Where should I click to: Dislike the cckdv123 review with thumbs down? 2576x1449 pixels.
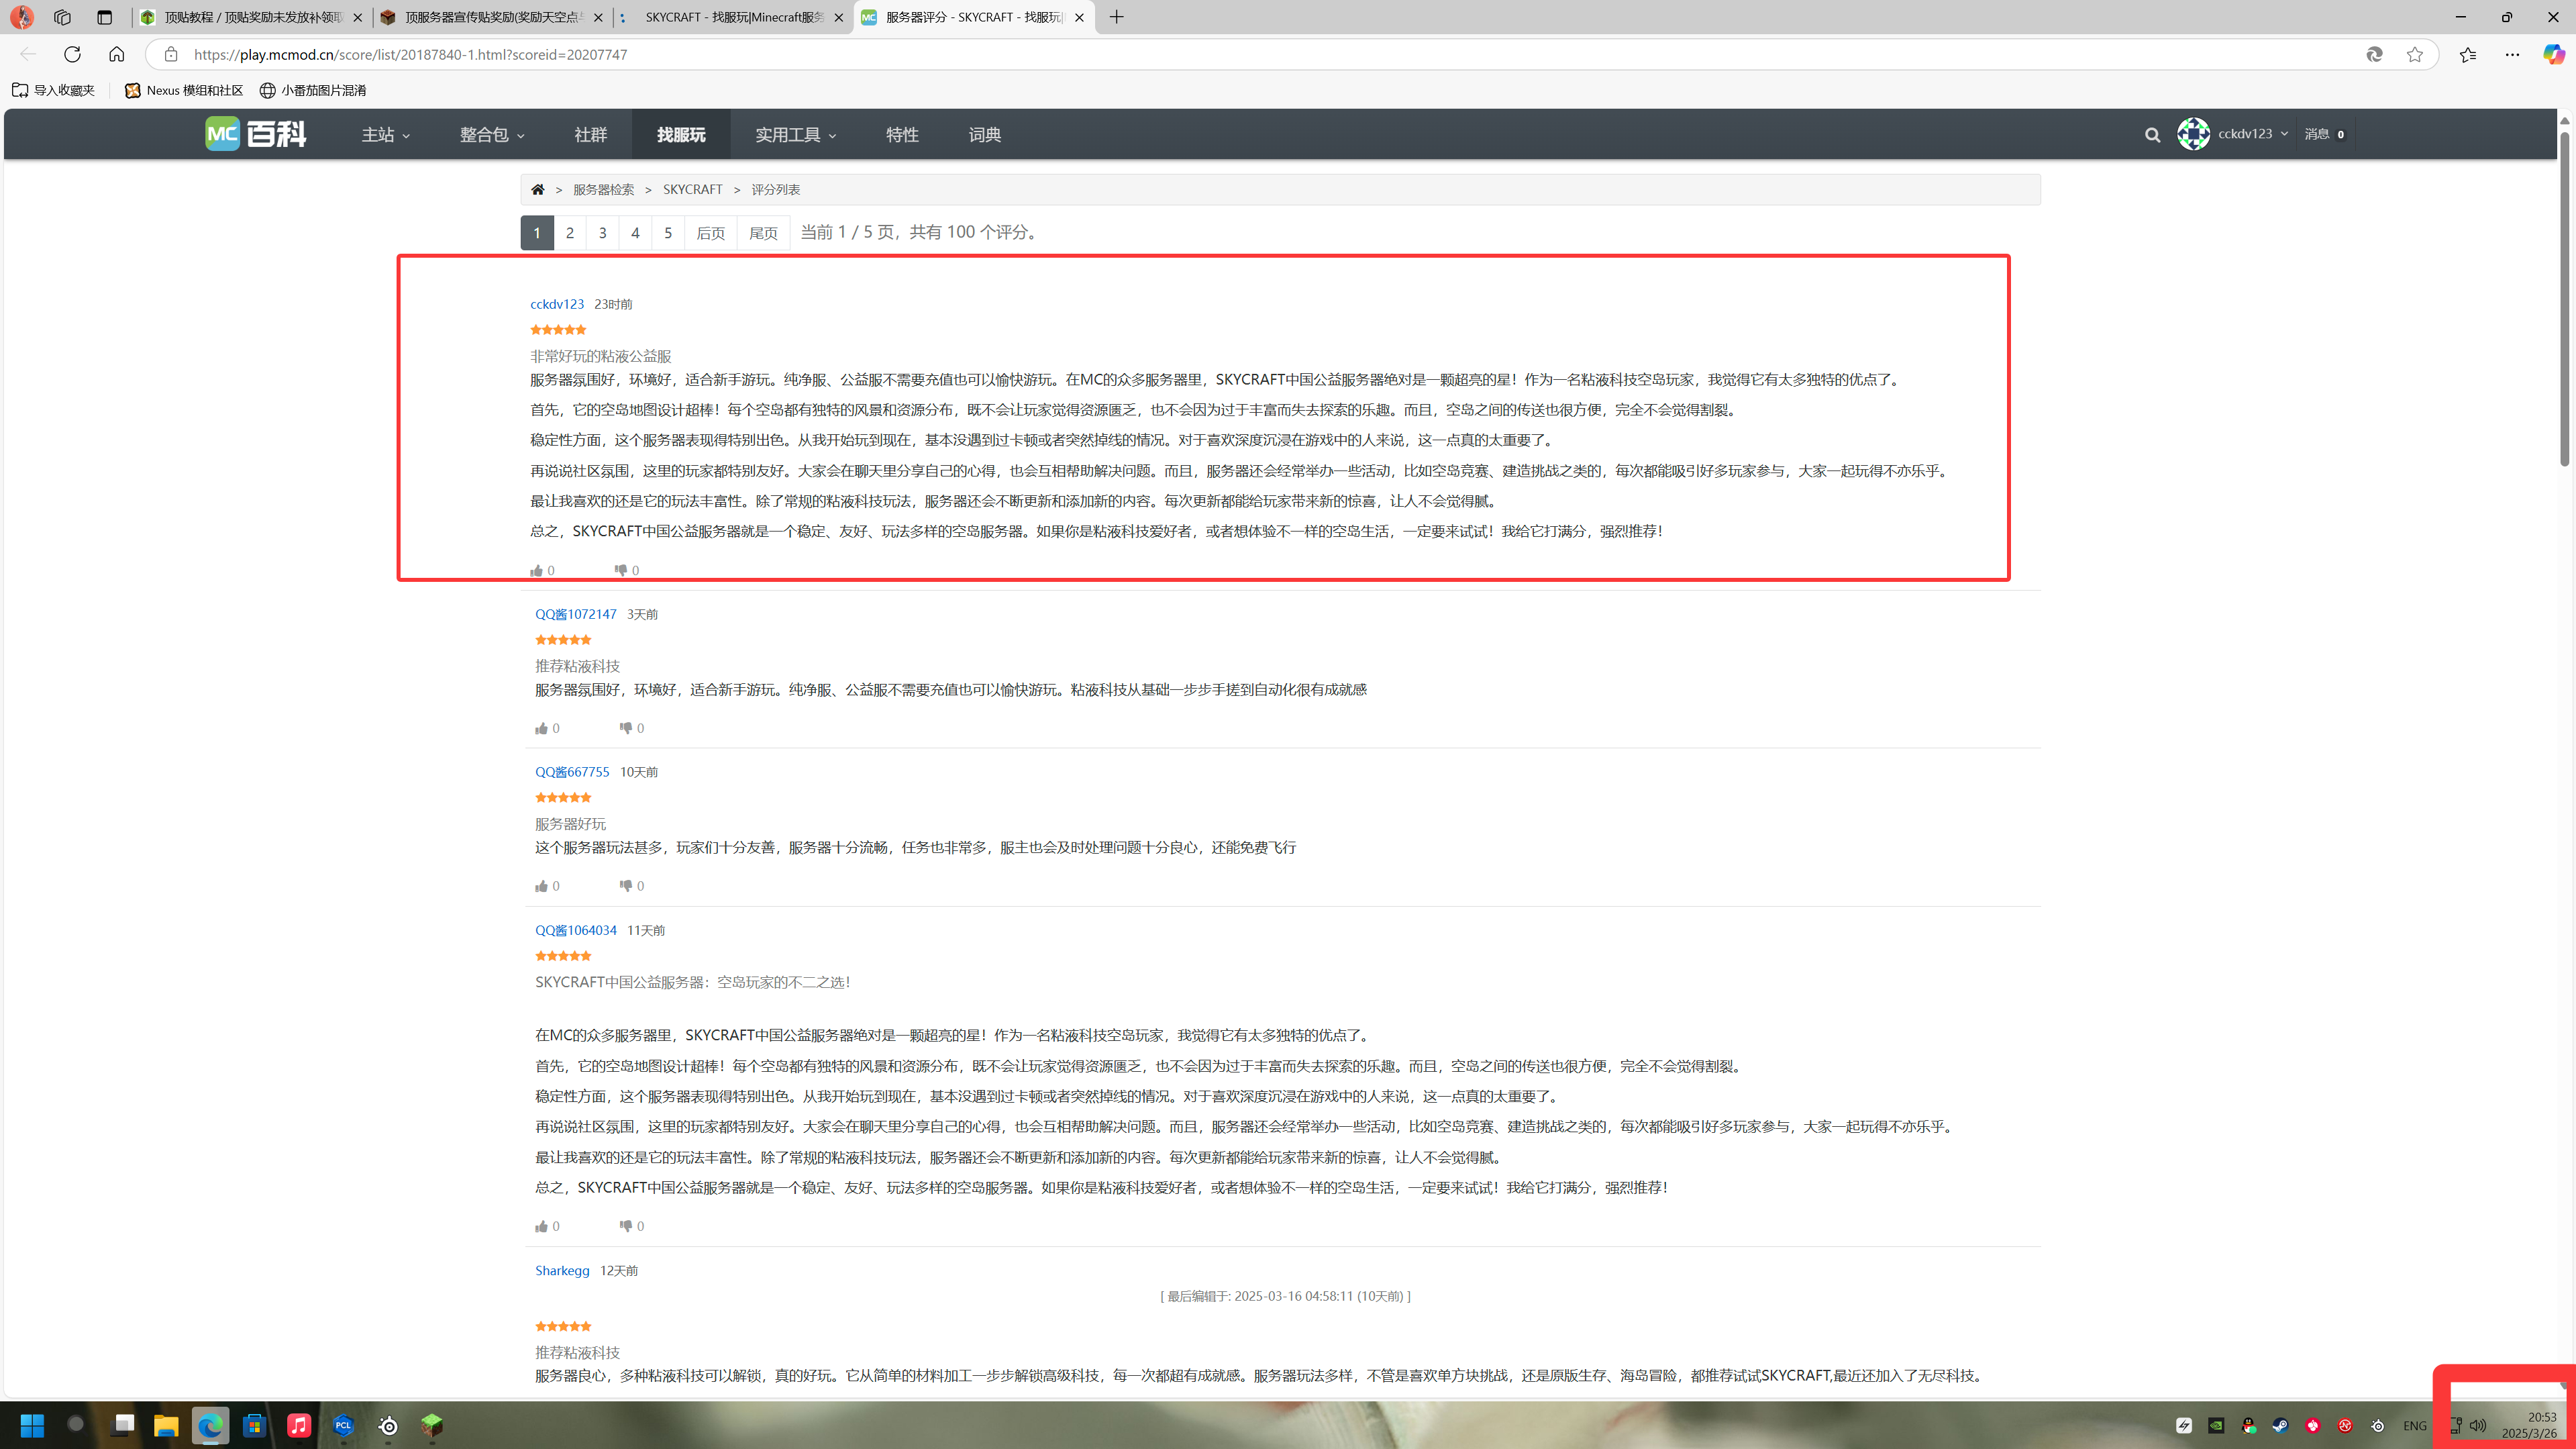pos(620,570)
